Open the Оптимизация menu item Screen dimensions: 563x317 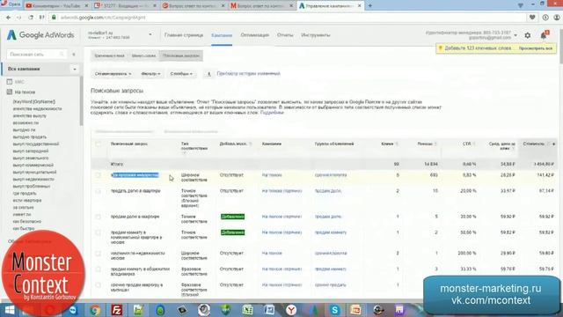tap(254, 35)
